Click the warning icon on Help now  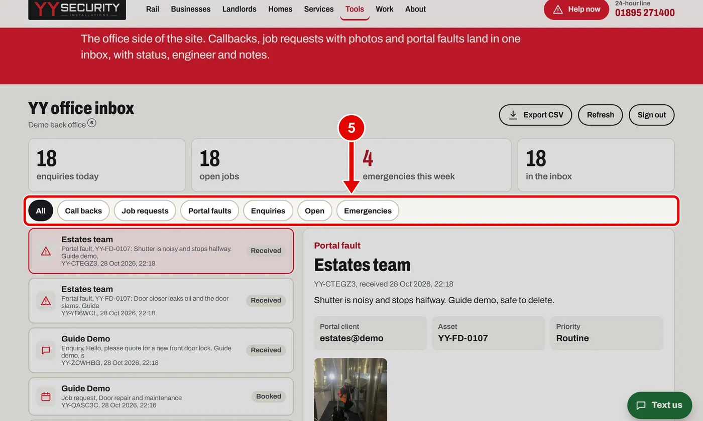pos(557,10)
